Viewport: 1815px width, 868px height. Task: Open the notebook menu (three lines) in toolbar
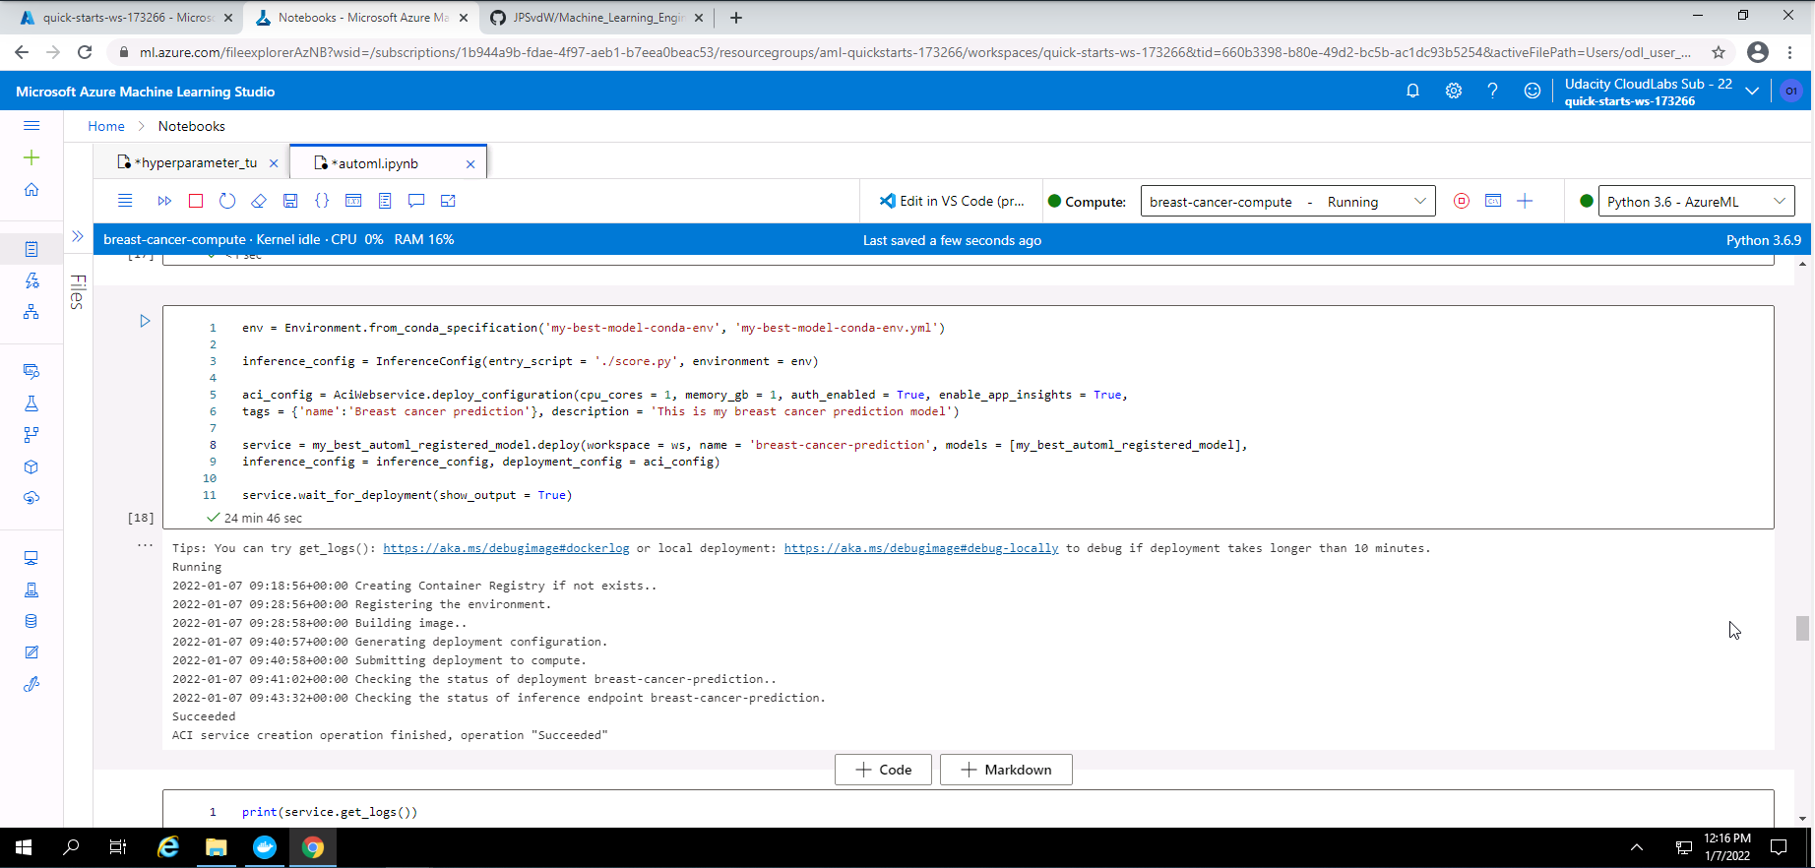125,201
